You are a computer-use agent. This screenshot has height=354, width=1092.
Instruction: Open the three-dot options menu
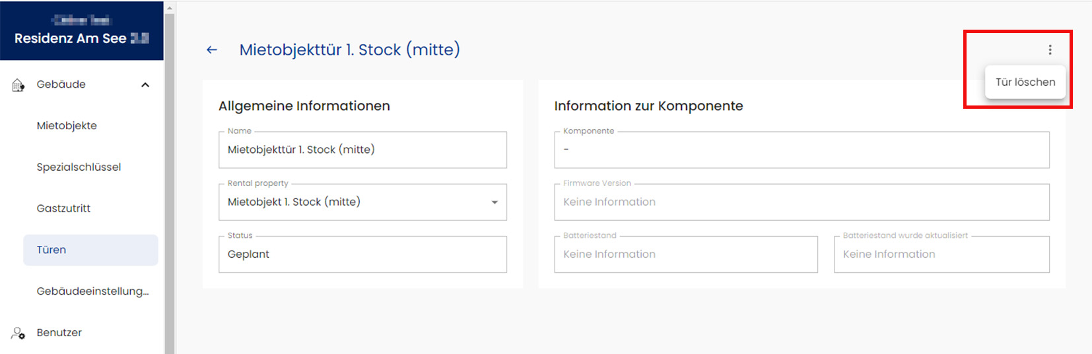click(x=1050, y=49)
